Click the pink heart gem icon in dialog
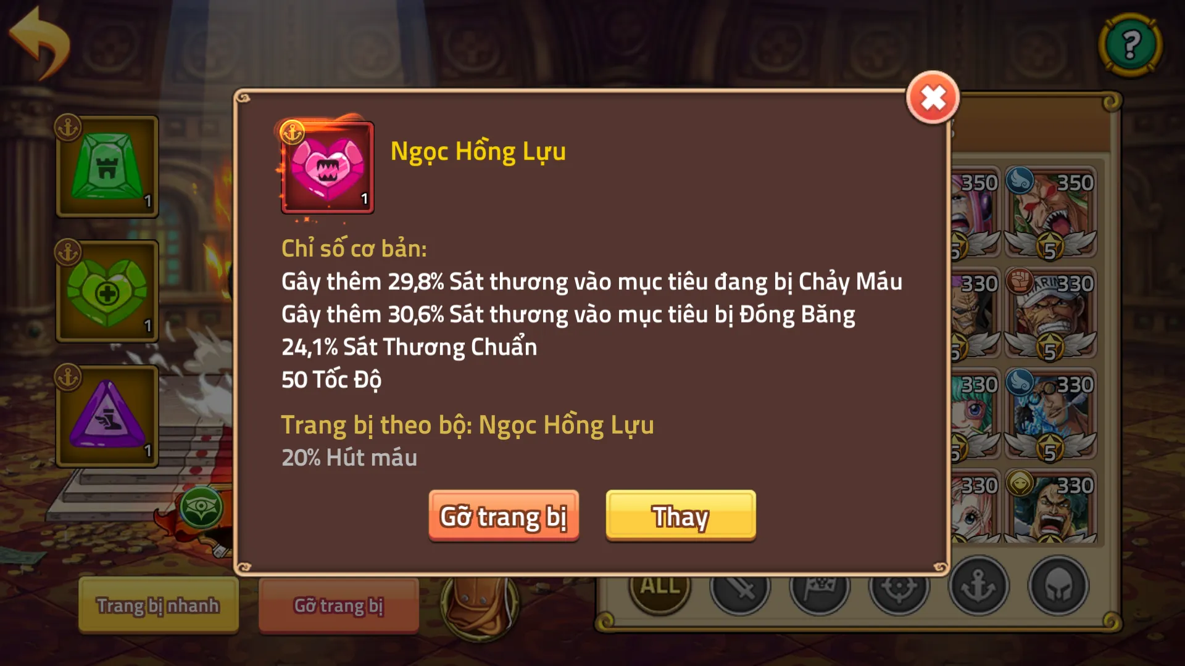This screenshot has width=1185, height=666. point(327,166)
